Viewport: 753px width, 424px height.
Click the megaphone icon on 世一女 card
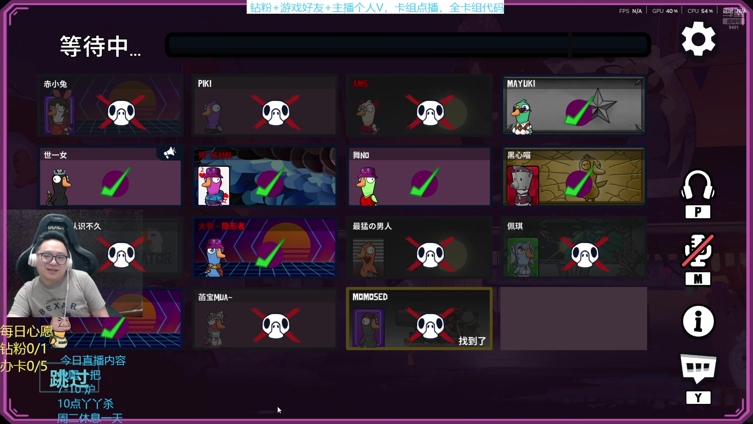170,152
